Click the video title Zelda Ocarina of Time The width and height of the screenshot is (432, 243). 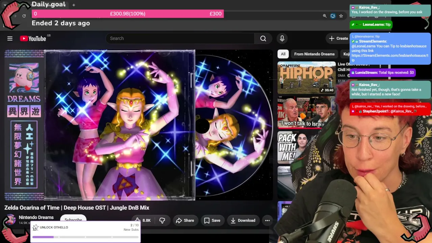pos(77,208)
